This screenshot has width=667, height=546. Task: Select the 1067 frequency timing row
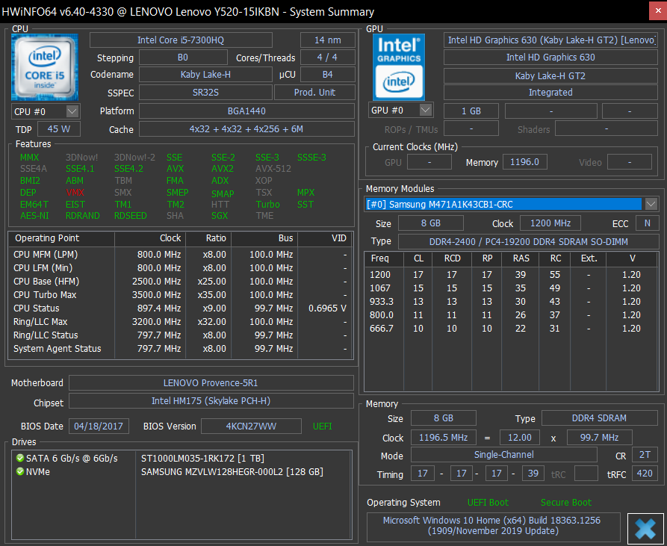coord(512,288)
